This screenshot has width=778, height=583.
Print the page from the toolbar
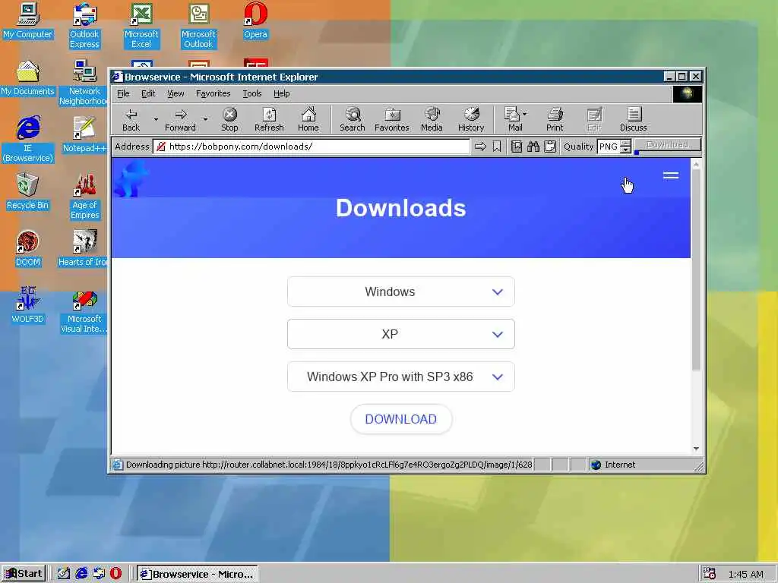[x=555, y=119]
